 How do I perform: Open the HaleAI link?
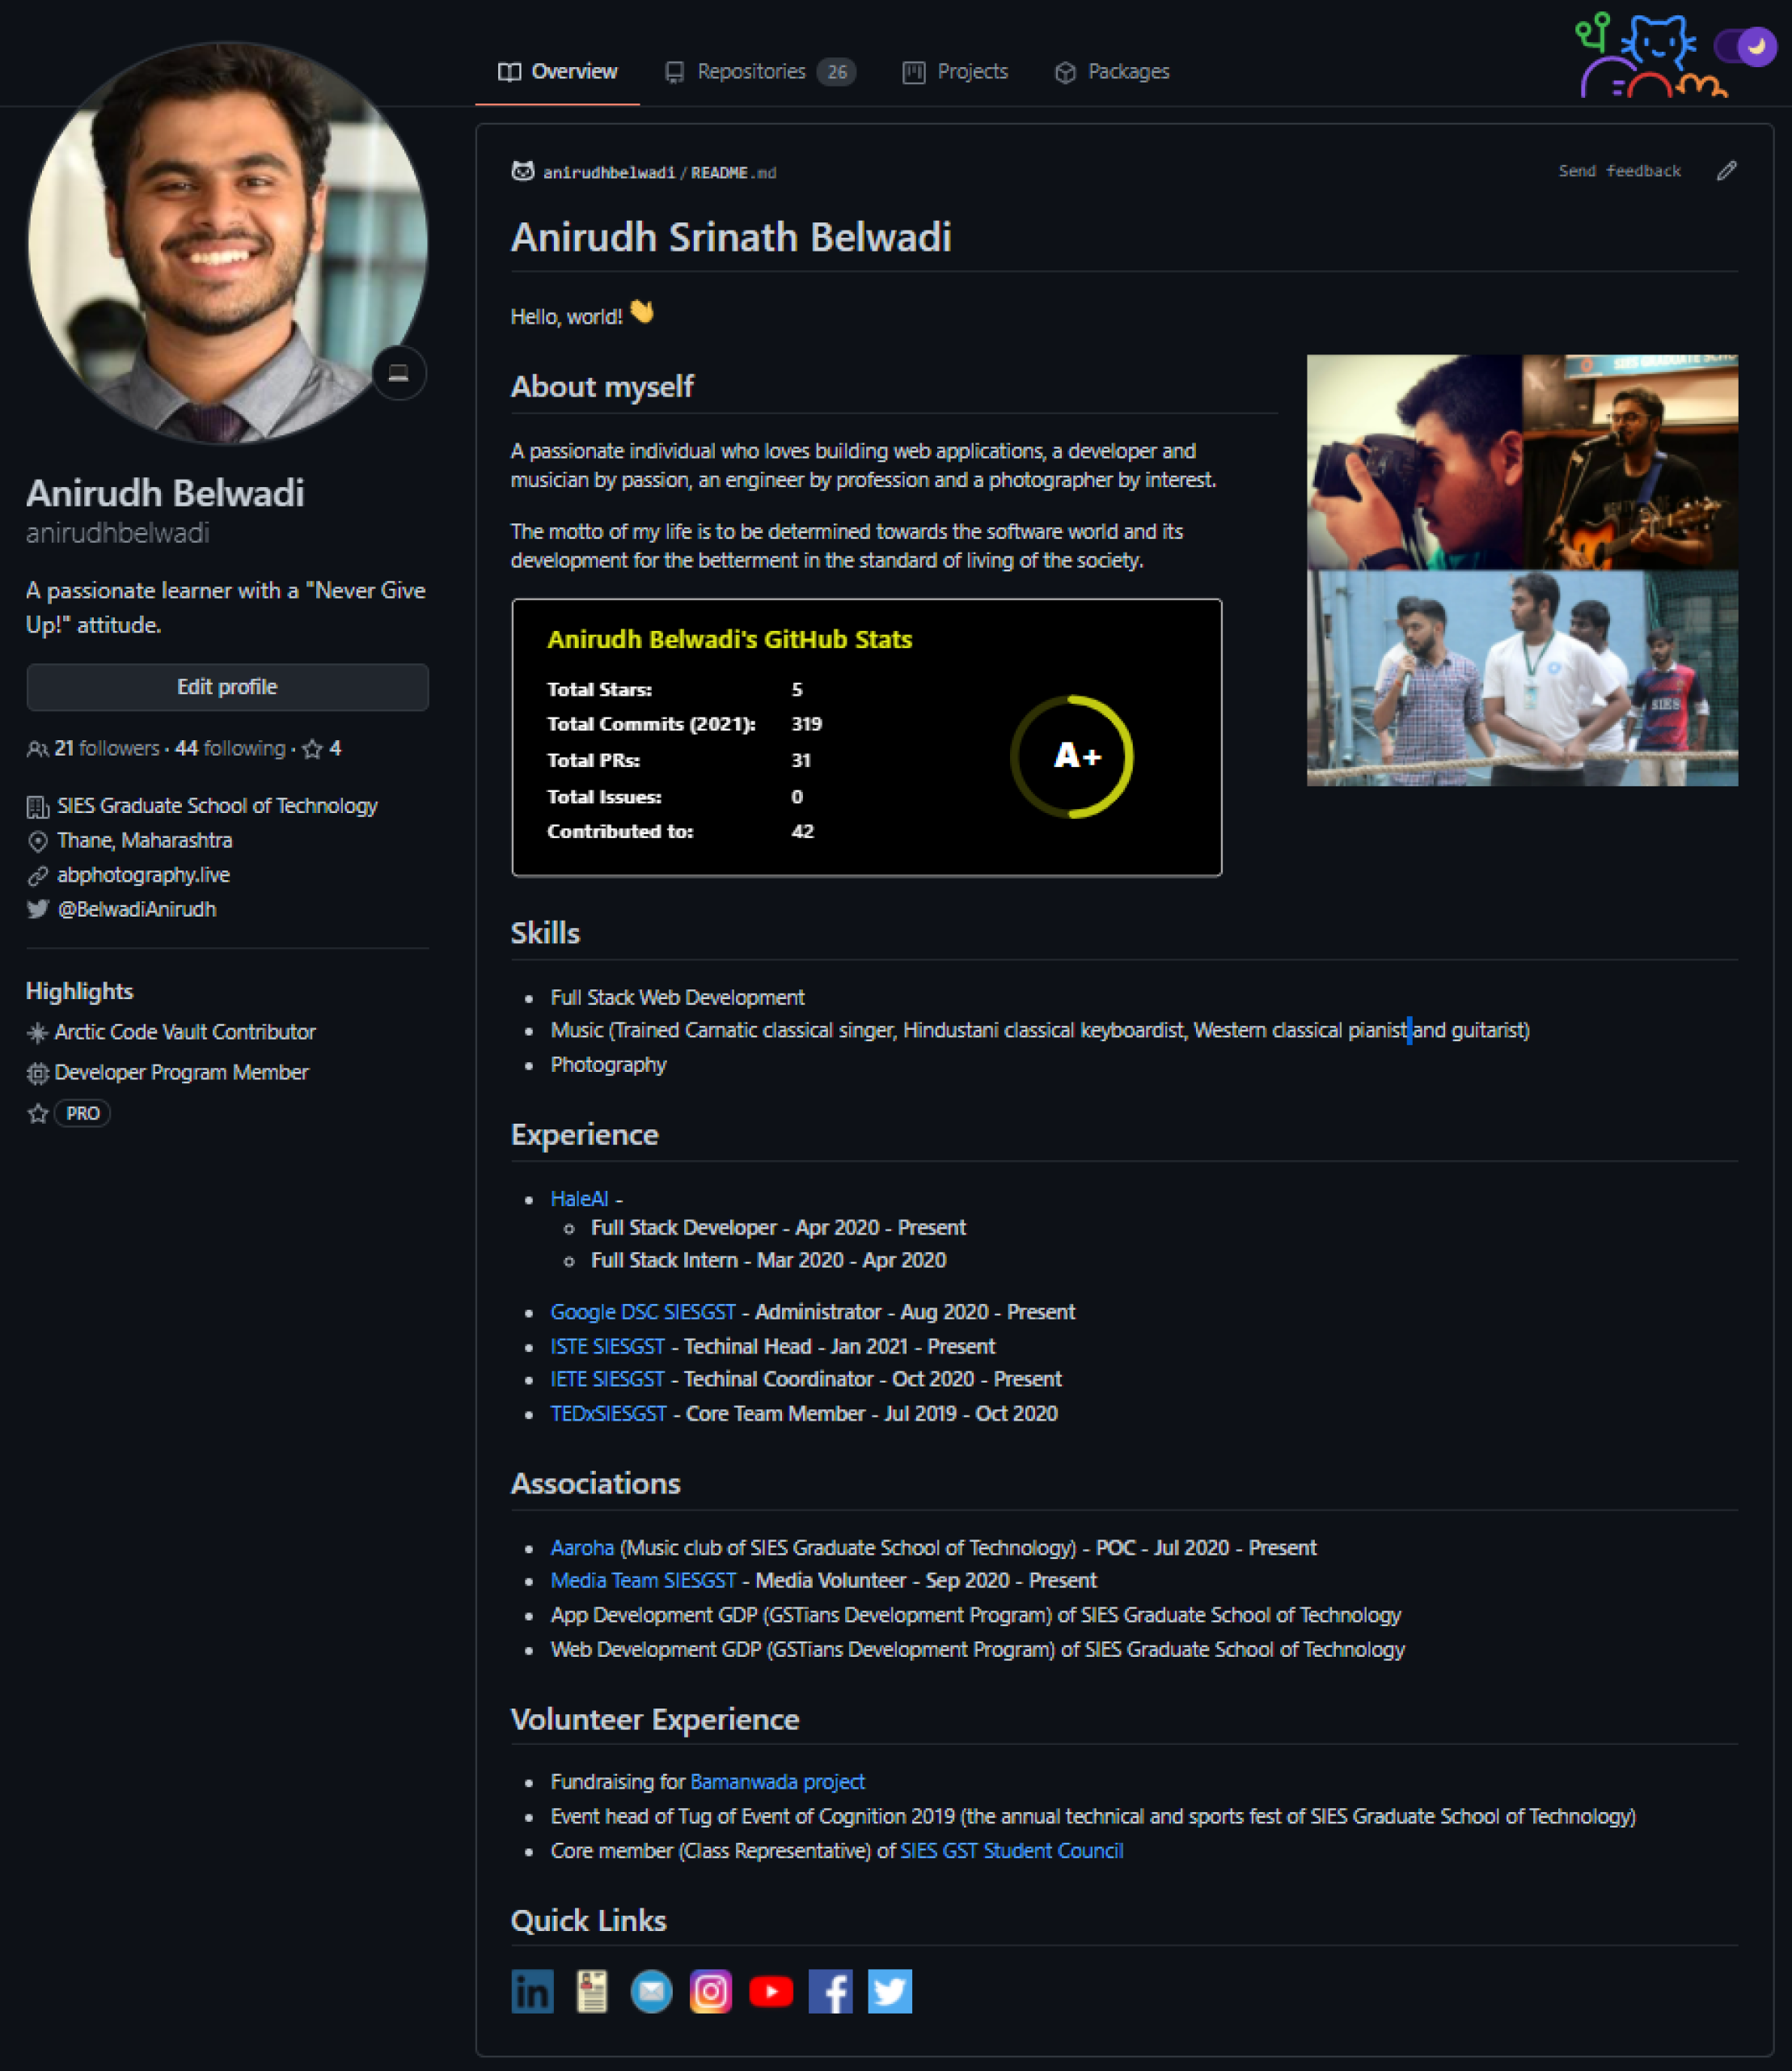click(579, 1199)
